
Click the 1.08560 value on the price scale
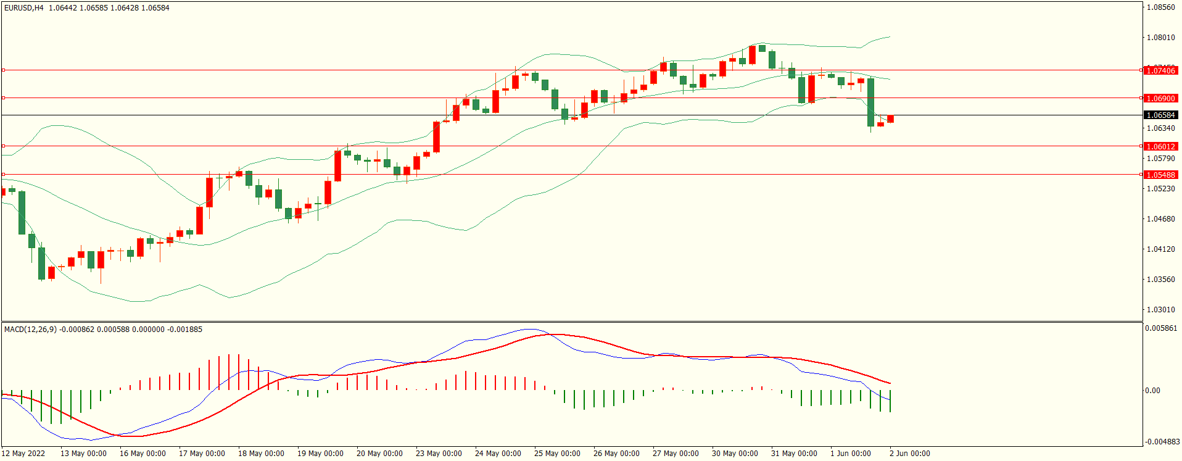click(1160, 7)
